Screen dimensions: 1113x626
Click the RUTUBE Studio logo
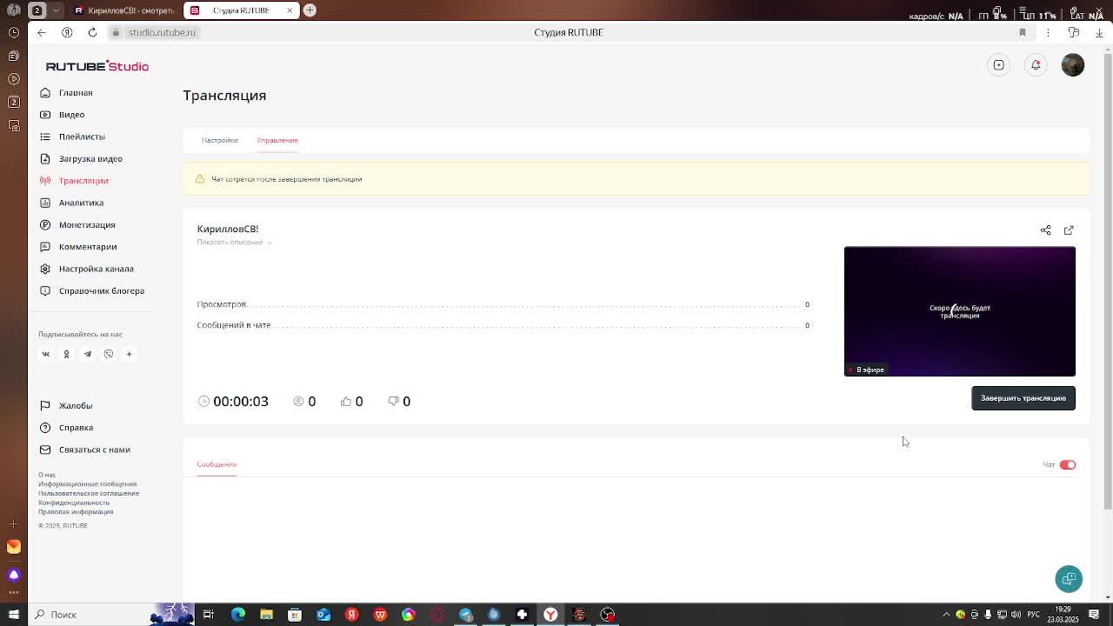(x=97, y=66)
